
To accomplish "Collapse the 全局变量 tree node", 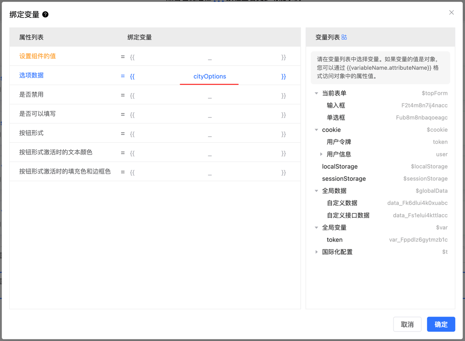I will (317, 228).
